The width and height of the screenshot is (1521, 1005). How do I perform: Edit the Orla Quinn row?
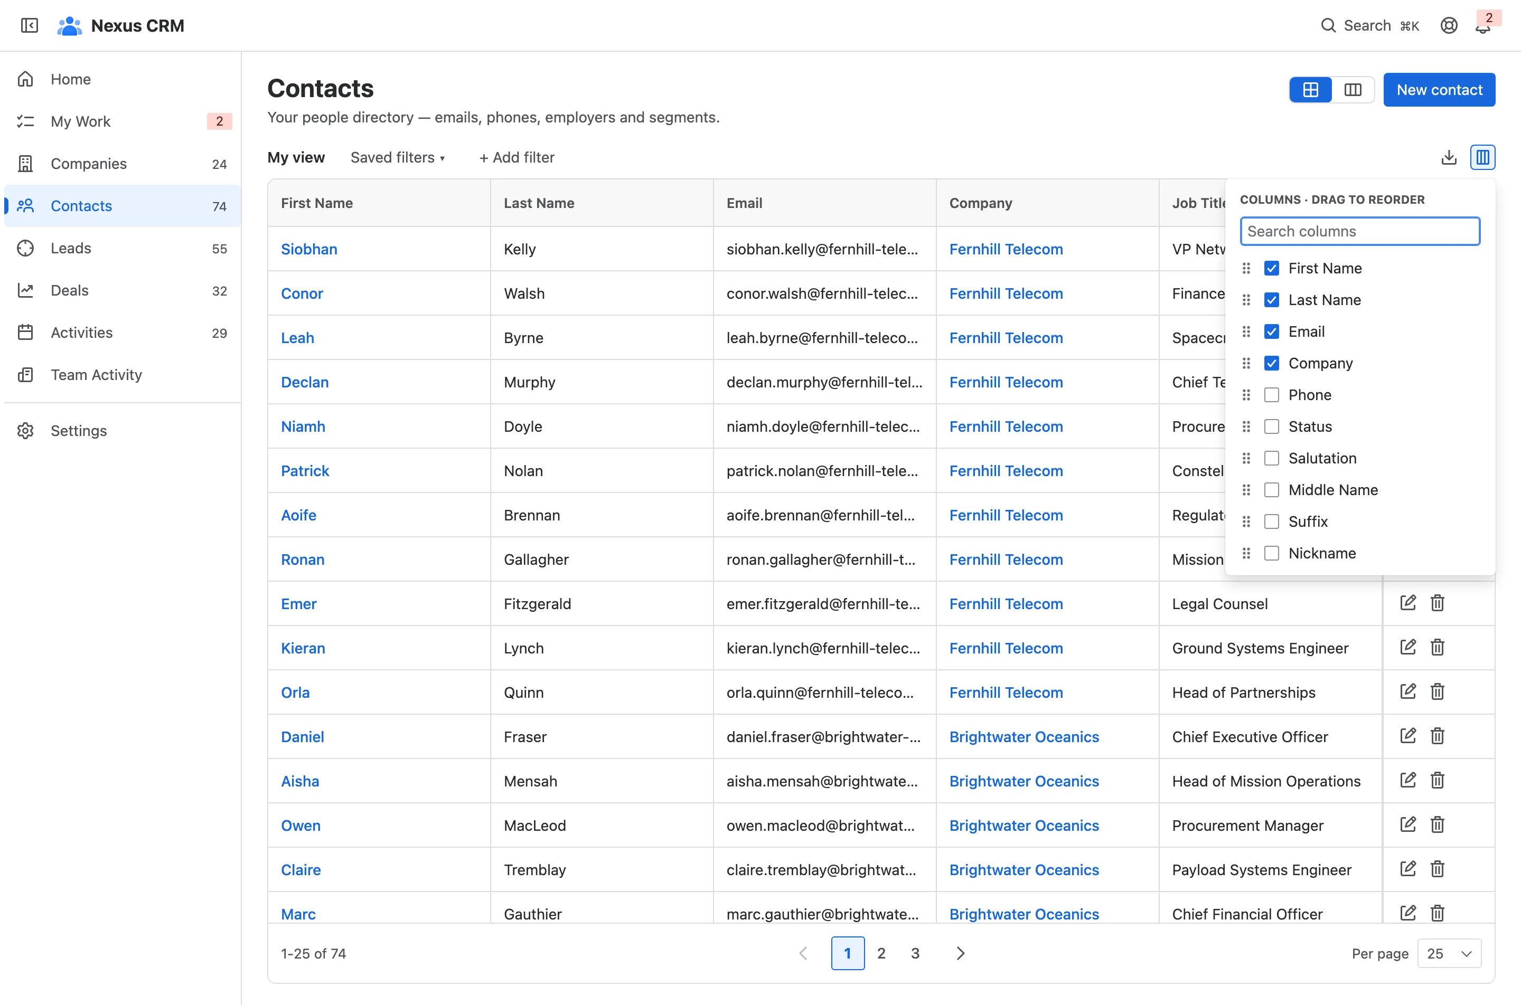[x=1407, y=691]
